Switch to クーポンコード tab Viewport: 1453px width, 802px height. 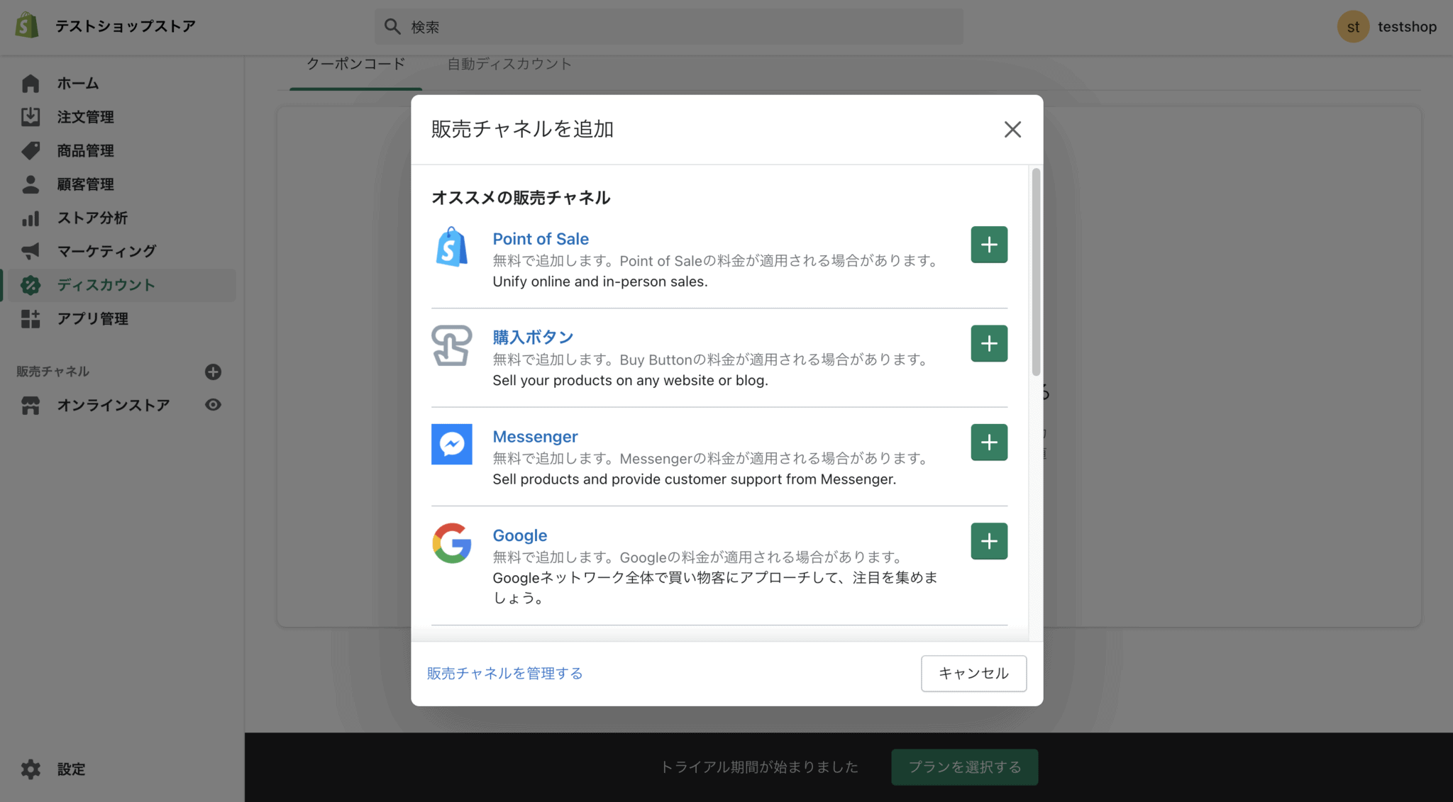pos(355,64)
